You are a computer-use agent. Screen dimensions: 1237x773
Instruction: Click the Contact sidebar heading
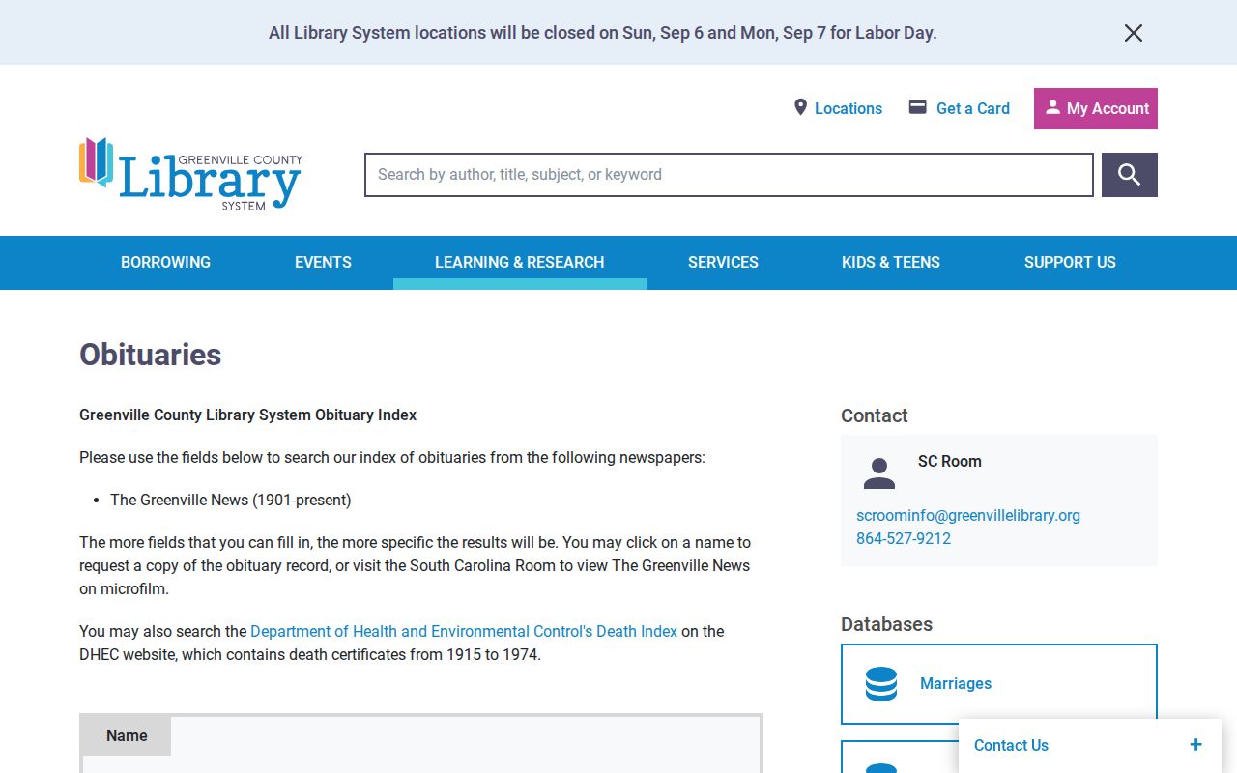tap(875, 415)
